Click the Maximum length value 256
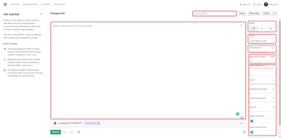The width and height of the screenshot is (281, 138). tap(272, 57)
